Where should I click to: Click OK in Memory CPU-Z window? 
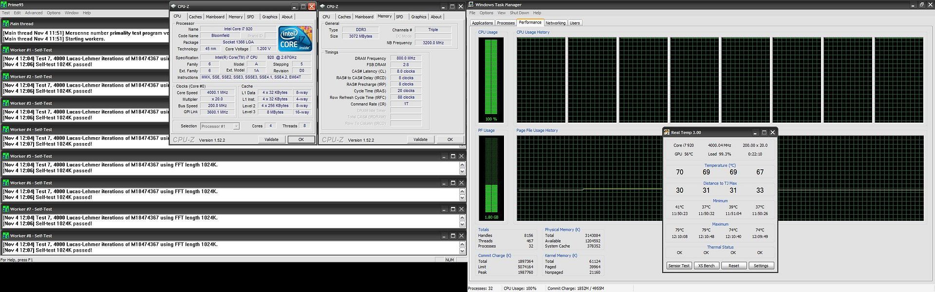(450, 139)
